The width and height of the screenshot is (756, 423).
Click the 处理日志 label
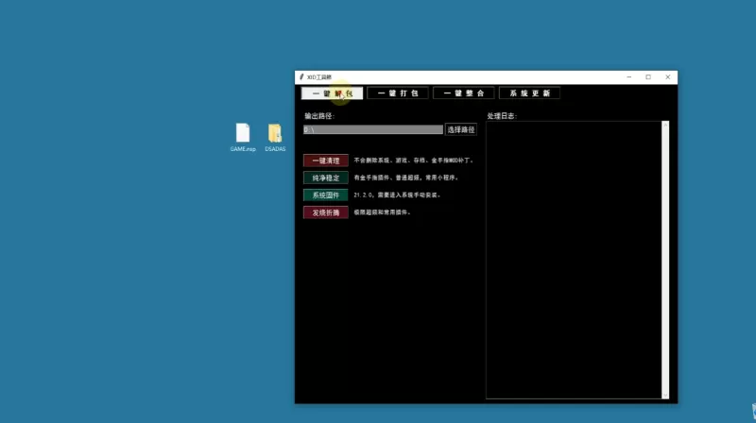coord(502,116)
